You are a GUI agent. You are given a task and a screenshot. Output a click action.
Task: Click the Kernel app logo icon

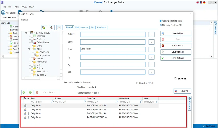tap(2, 2)
